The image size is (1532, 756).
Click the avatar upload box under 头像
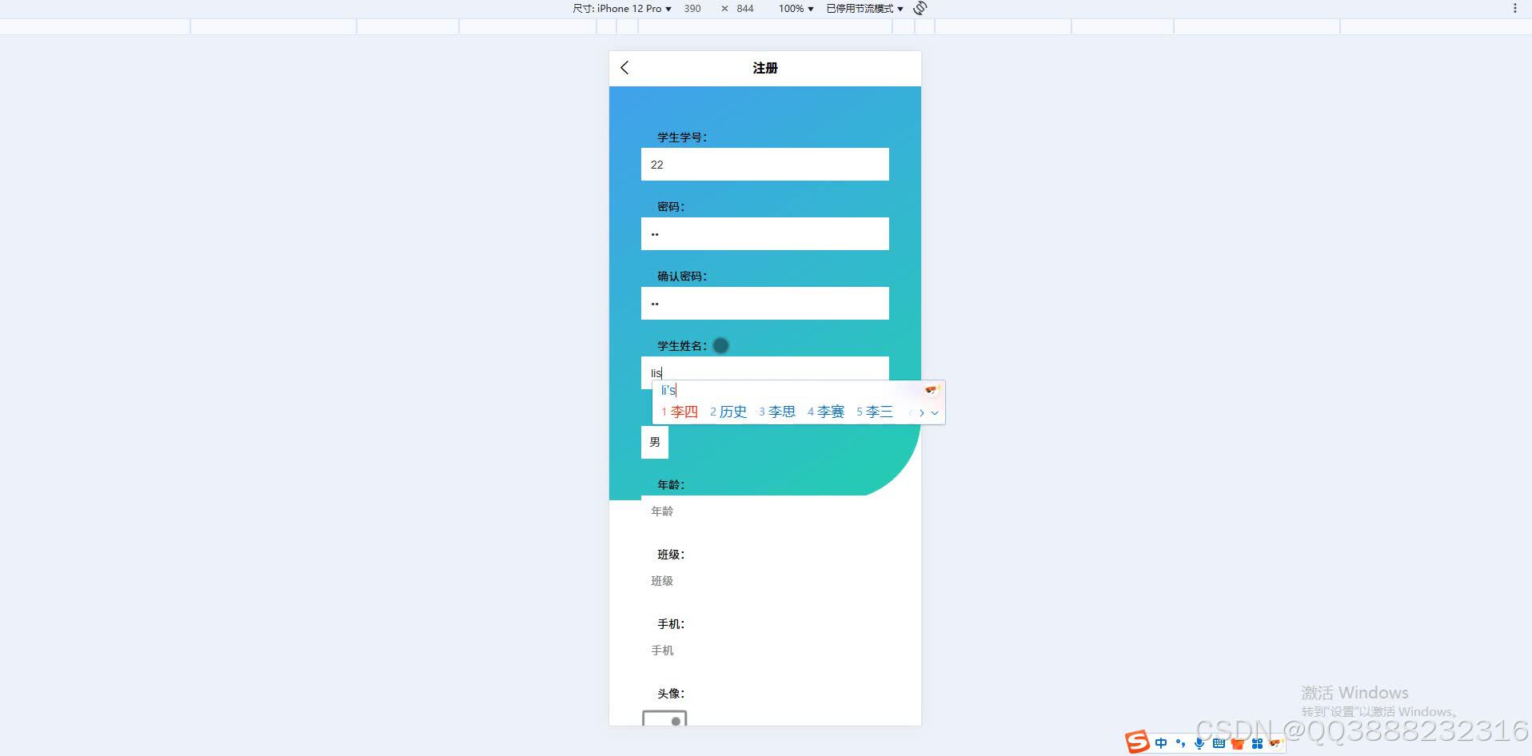click(x=664, y=720)
